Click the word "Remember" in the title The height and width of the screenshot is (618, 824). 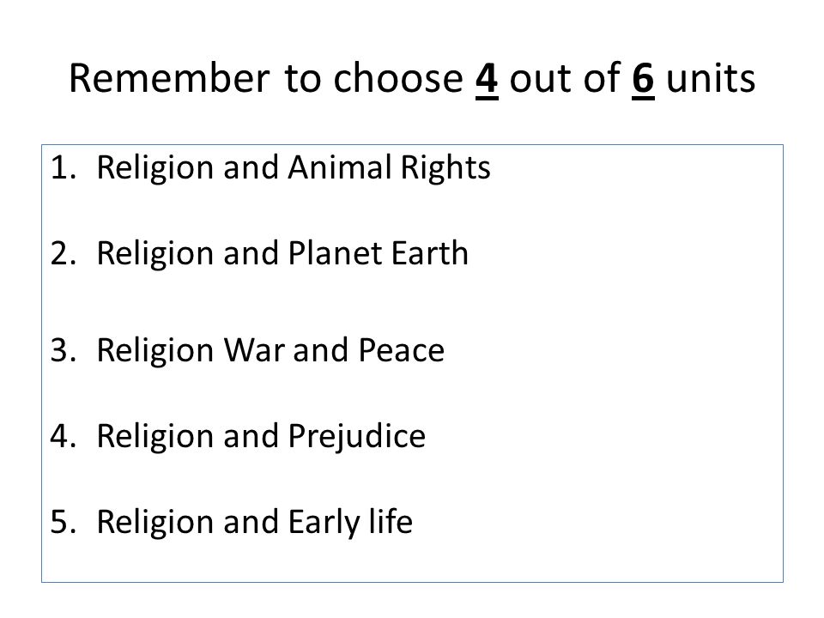click(x=169, y=78)
